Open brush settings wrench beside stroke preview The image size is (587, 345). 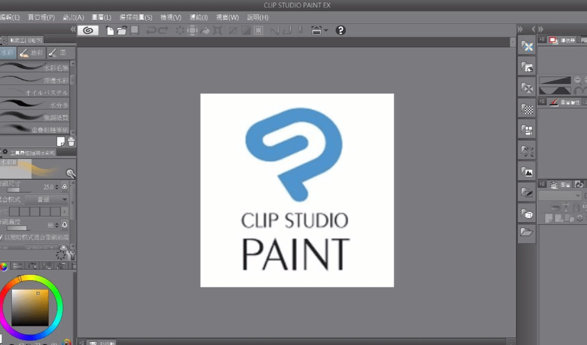coord(70,173)
